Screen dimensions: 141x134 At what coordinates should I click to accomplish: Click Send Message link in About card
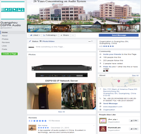[x=110, y=104]
